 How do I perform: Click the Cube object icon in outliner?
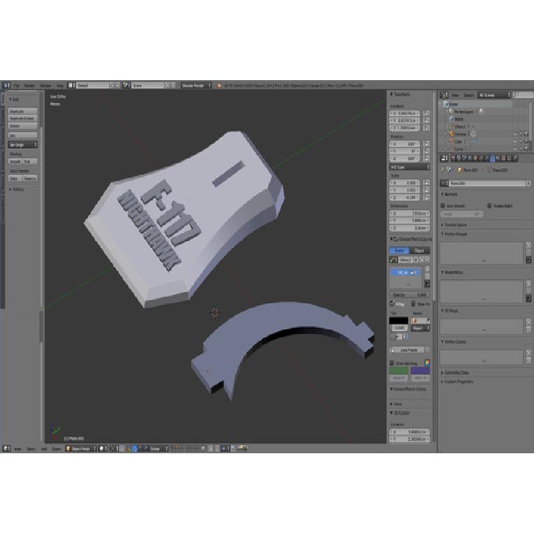click(451, 142)
